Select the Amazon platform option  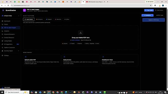[40, 19]
